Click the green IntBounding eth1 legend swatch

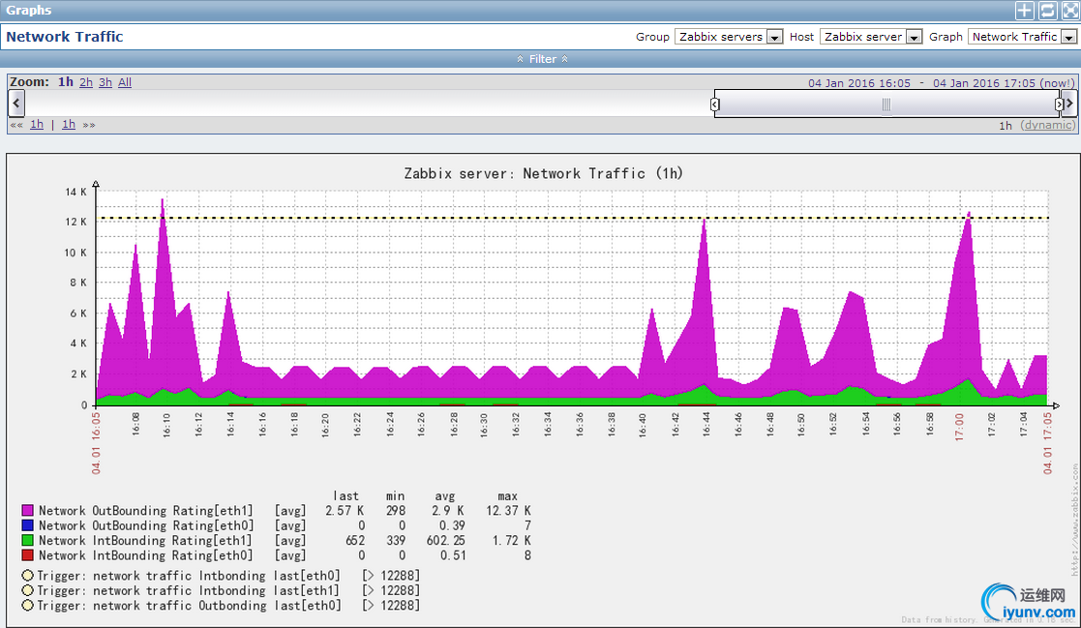[x=27, y=541]
